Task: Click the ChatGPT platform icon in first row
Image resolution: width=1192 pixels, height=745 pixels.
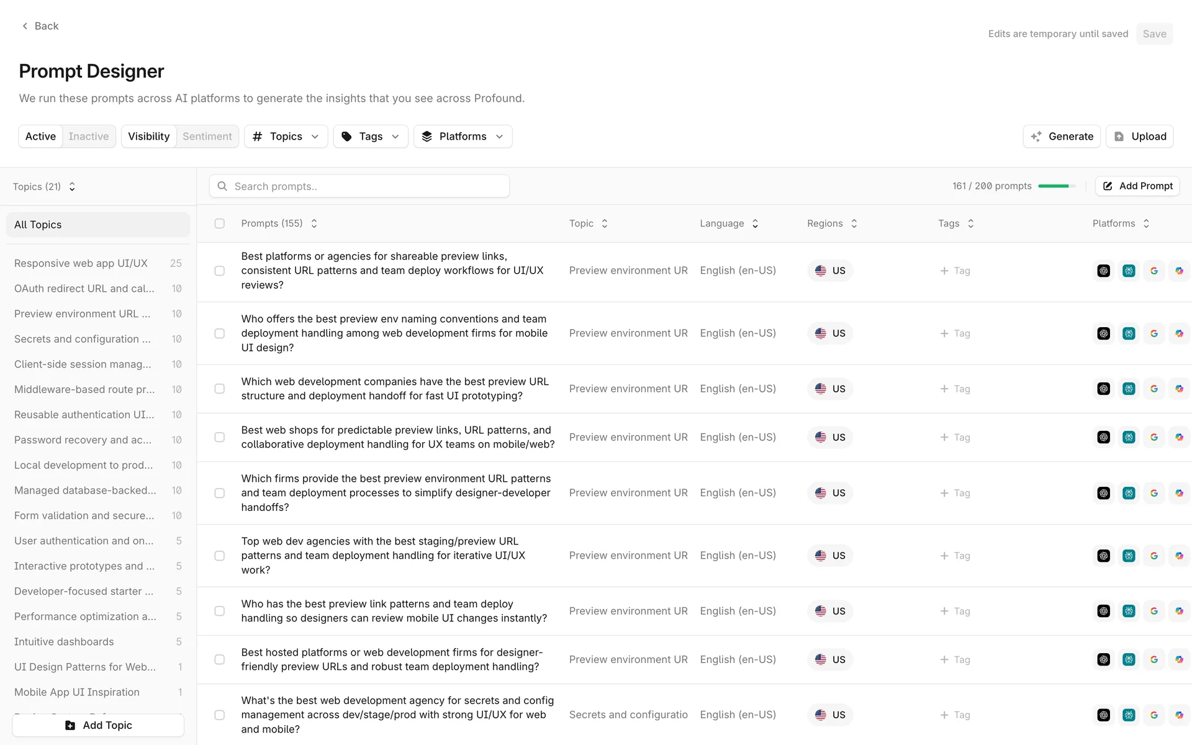Action: (x=1103, y=271)
